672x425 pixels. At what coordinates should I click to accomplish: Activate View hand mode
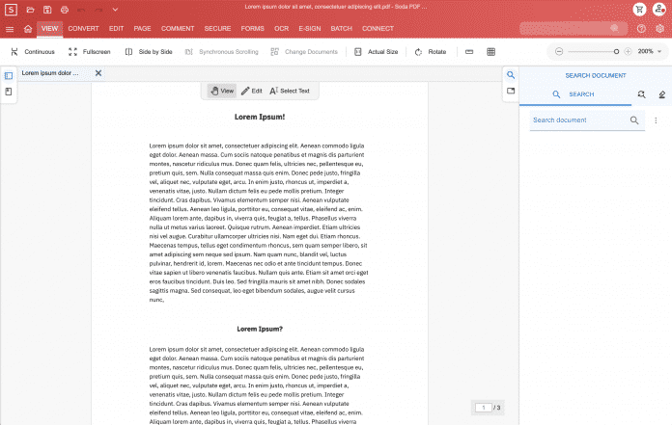(x=222, y=91)
